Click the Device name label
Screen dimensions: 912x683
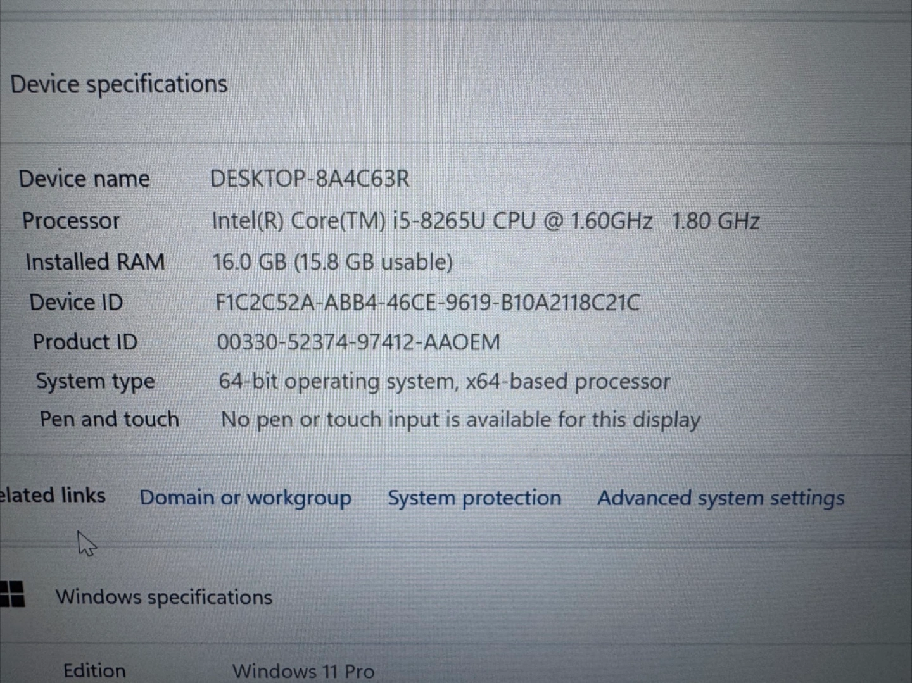[84, 179]
